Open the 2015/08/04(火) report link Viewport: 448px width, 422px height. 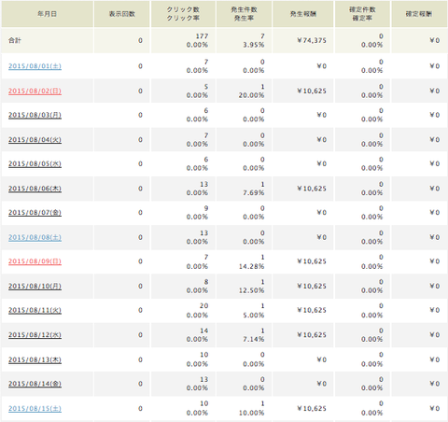click(35, 140)
